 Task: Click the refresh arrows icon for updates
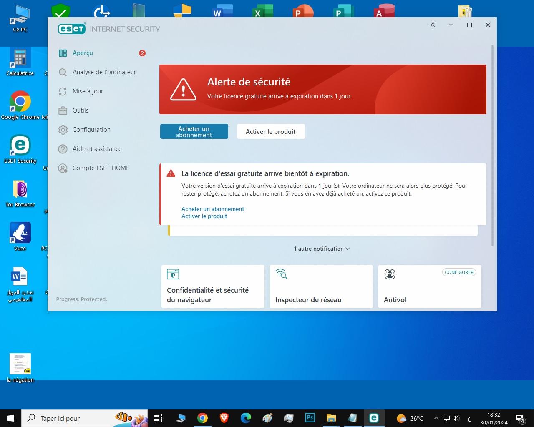(x=63, y=91)
